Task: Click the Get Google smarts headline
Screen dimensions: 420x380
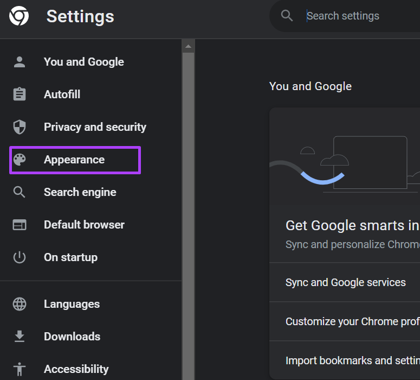Action: coord(352,225)
